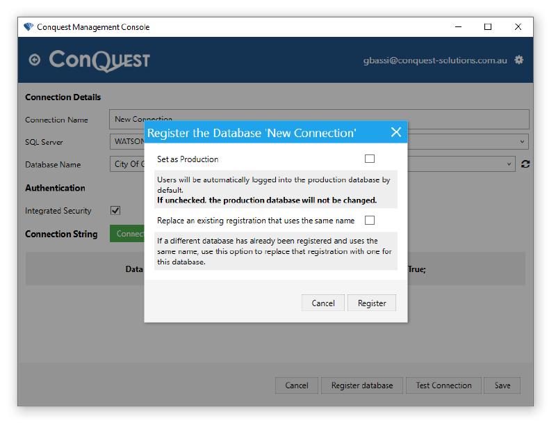Tick the Set as Production checkbox

[370, 159]
